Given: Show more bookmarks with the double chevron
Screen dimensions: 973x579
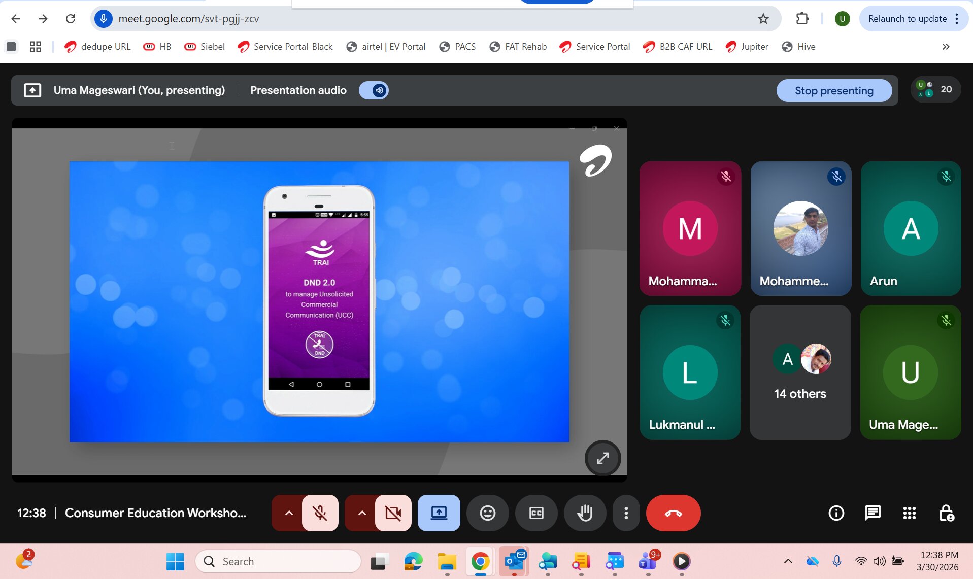Looking at the screenshot, I should click(x=946, y=47).
